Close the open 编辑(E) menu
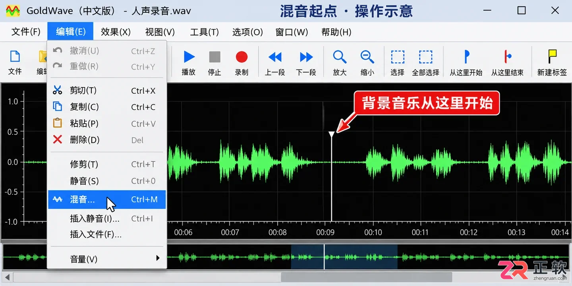Screen dimensions: 572x286 tap(71, 32)
